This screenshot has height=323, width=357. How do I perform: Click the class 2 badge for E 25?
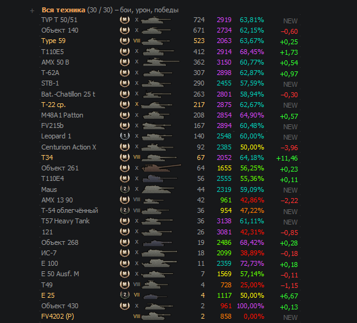pyautogui.click(x=125, y=295)
